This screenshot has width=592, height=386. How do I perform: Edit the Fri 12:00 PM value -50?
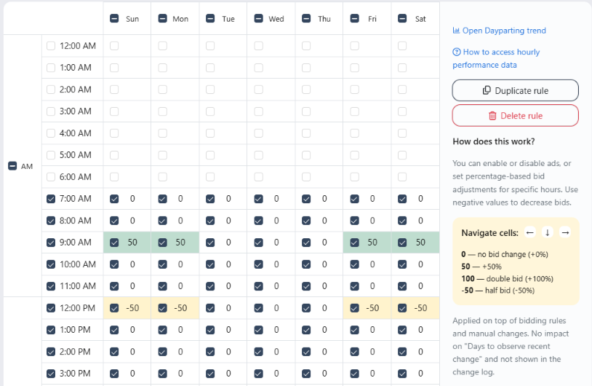tap(372, 308)
